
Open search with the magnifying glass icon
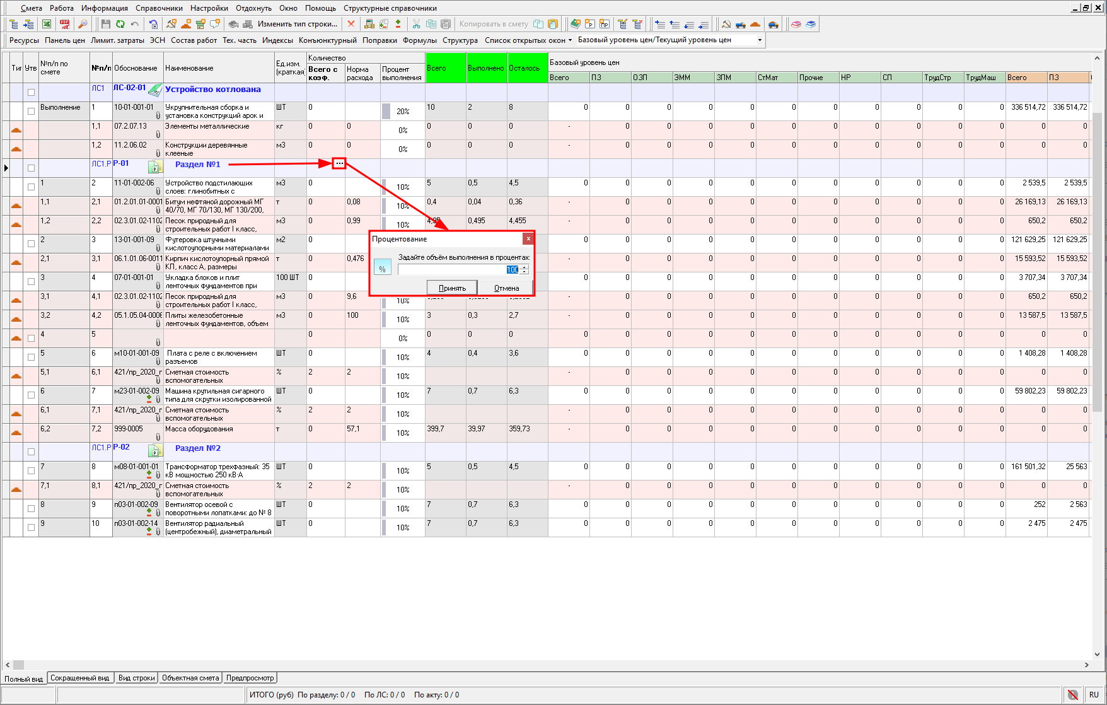tap(83, 24)
